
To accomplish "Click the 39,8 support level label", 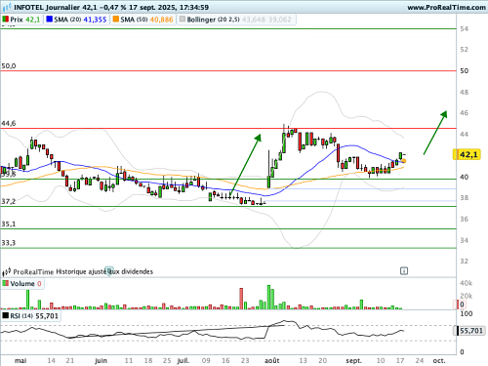I will pos(9,175).
